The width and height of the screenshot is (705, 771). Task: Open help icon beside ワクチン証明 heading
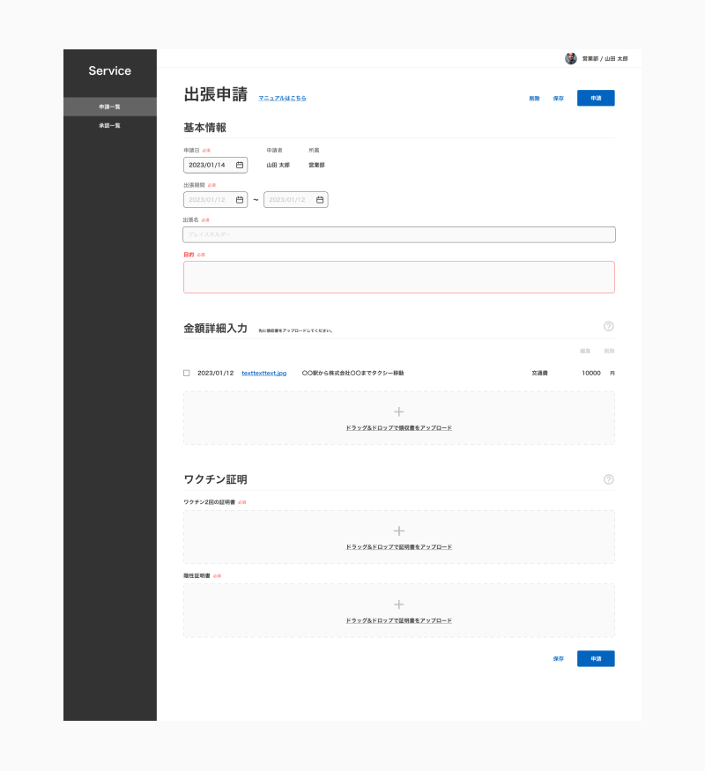608,479
